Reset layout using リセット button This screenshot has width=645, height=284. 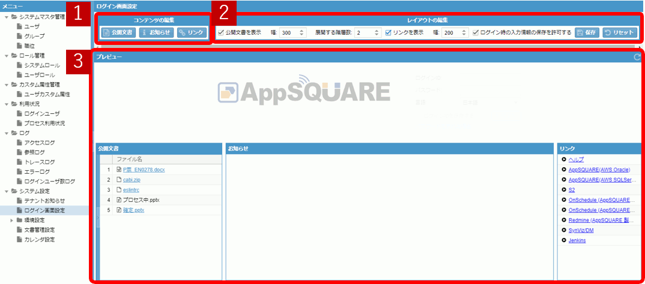pos(620,33)
